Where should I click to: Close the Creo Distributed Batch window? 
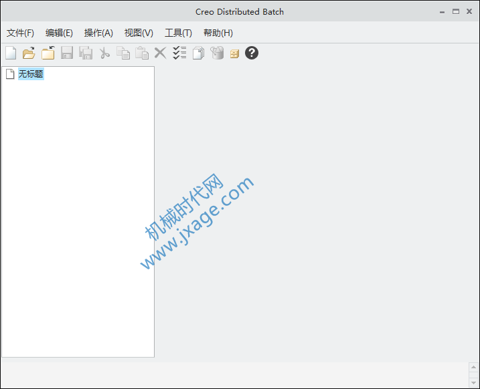pyautogui.click(x=469, y=11)
